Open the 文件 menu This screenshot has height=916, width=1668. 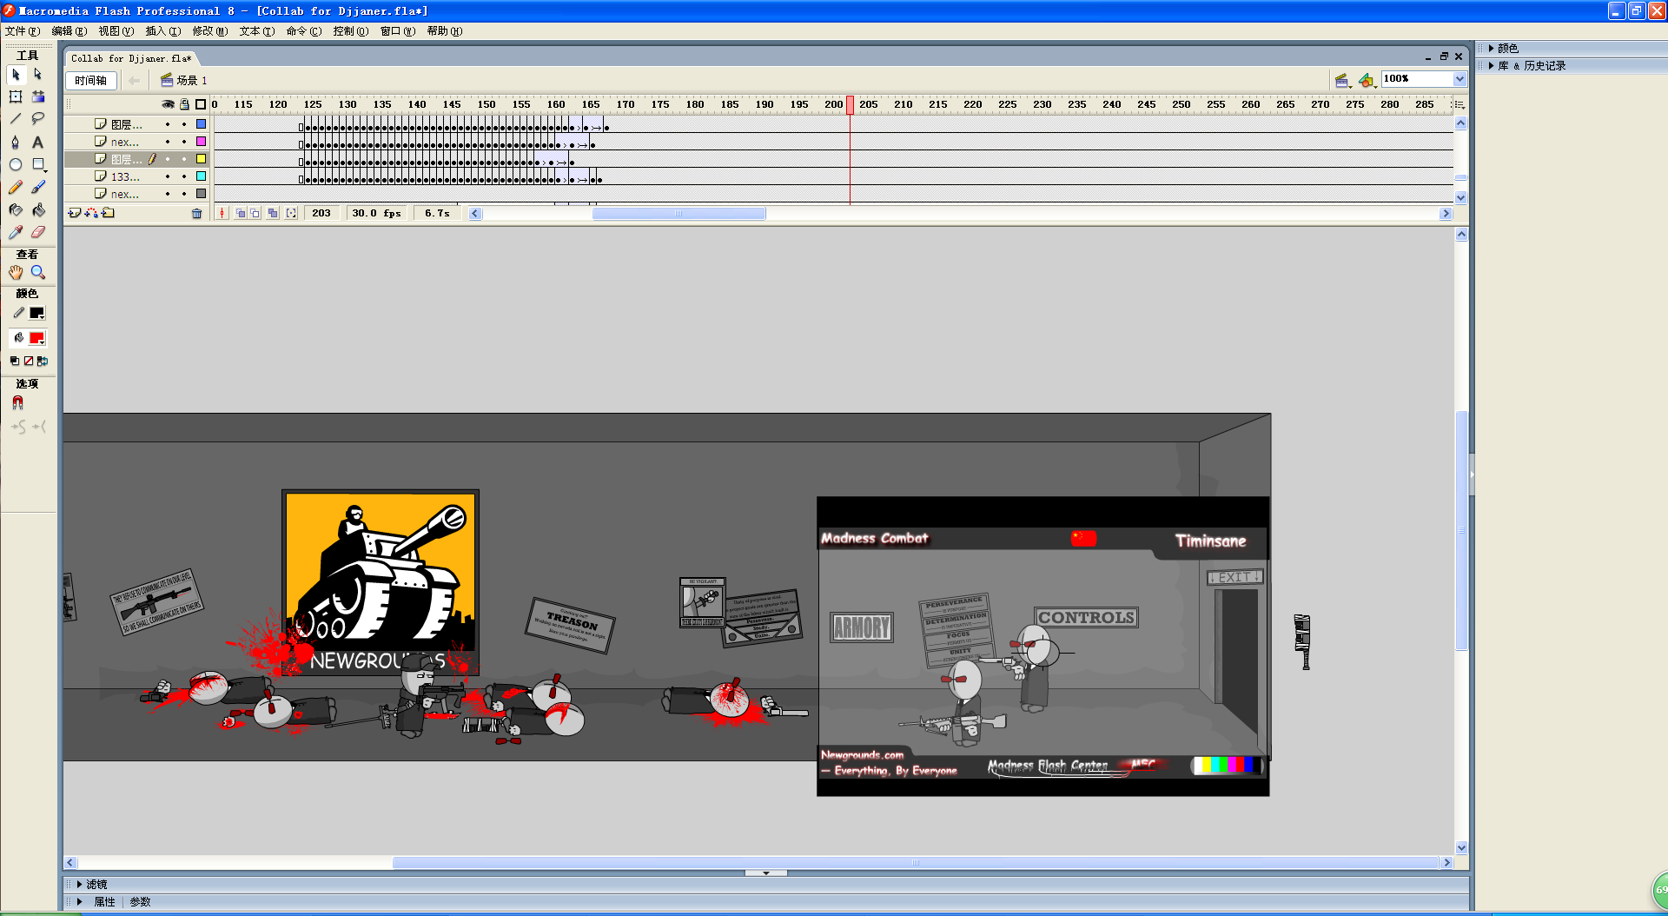tap(23, 31)
